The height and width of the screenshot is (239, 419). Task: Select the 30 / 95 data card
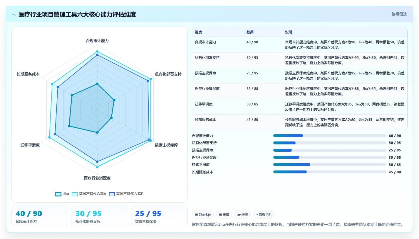(100, 216)
